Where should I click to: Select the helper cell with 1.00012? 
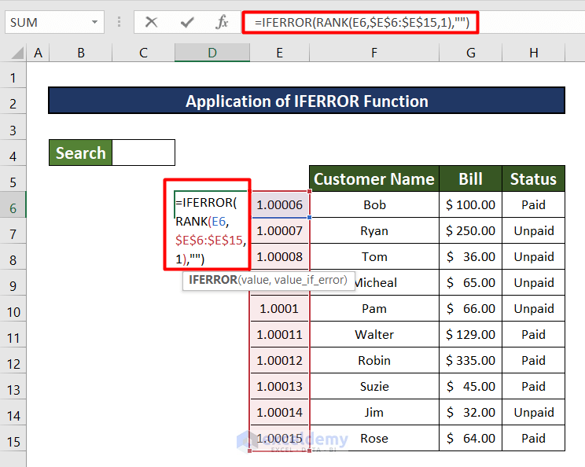tap(280, 361)
